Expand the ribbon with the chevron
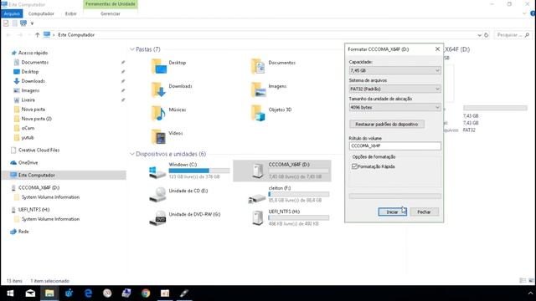The image size is (536, 301). (525, 13)
